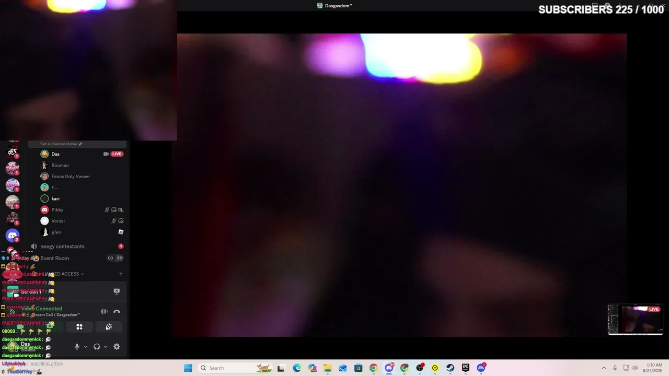669x376 pixels.
Task: Click the plus icon to create channel
Action: coord(121,274)
